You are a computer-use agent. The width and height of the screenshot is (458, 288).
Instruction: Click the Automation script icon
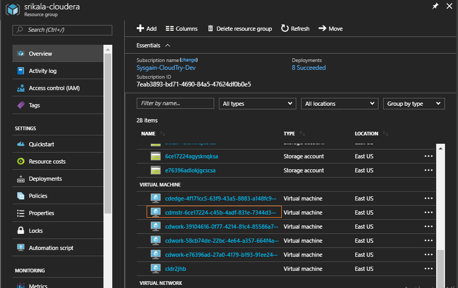[21, 247]
